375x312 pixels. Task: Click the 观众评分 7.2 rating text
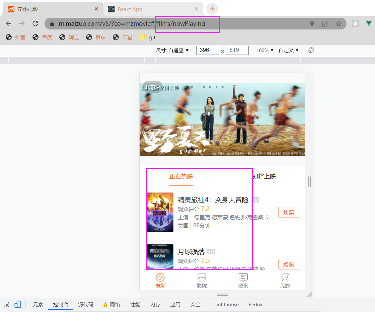pyautogui.click(x=193, y=209)
